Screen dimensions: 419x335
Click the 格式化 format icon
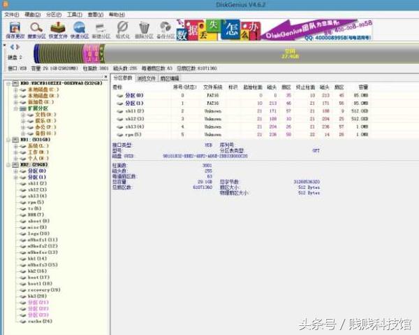pyautogui.click(x=123, y=30)
